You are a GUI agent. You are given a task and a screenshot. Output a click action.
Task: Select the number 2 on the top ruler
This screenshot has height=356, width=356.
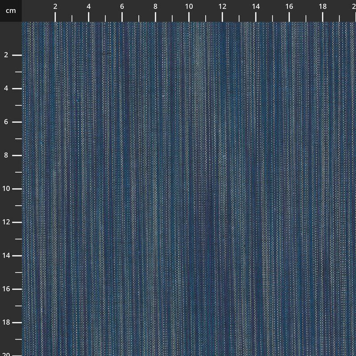tap(55, 7)
